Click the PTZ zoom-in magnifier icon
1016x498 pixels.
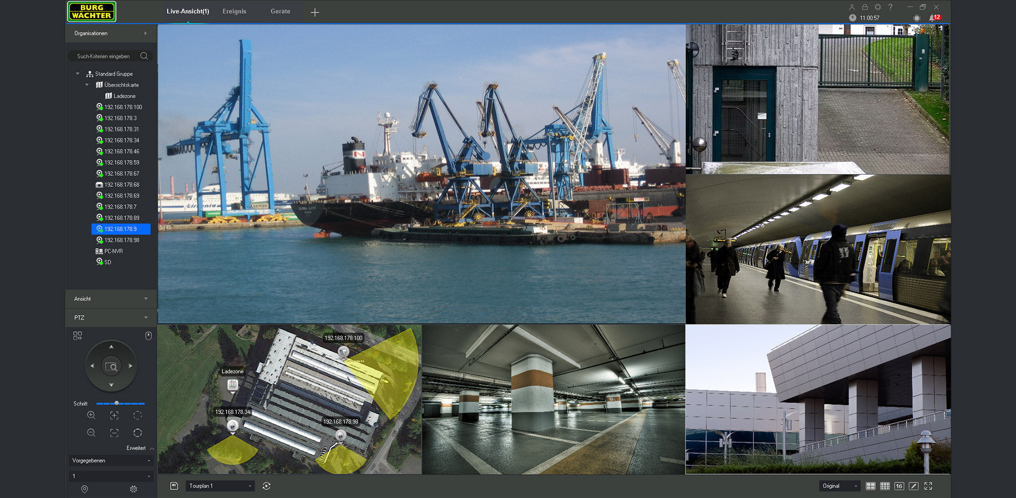pos(91,415)
